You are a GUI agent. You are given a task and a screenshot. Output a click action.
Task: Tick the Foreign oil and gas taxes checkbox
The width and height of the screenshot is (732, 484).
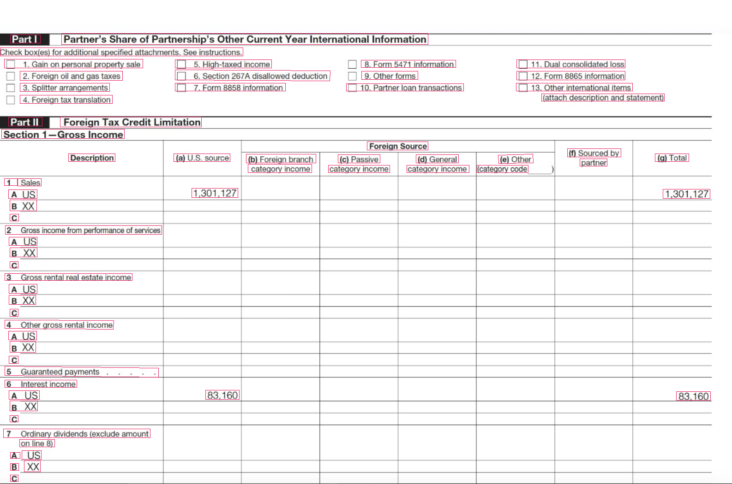tap(10, 76)
